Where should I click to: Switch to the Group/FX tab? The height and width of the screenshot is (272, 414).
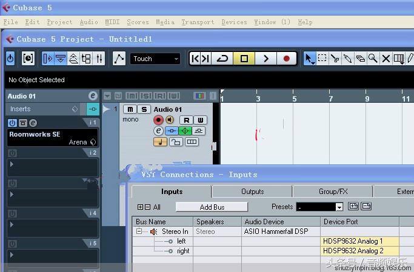point(333,192)
